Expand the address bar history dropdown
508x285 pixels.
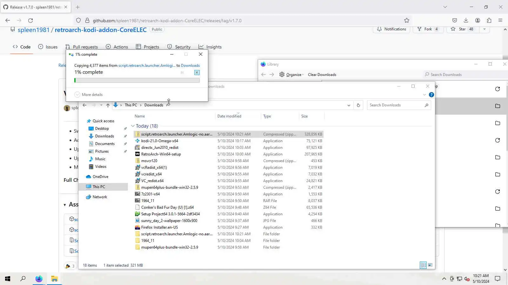[x=349, y=105]
